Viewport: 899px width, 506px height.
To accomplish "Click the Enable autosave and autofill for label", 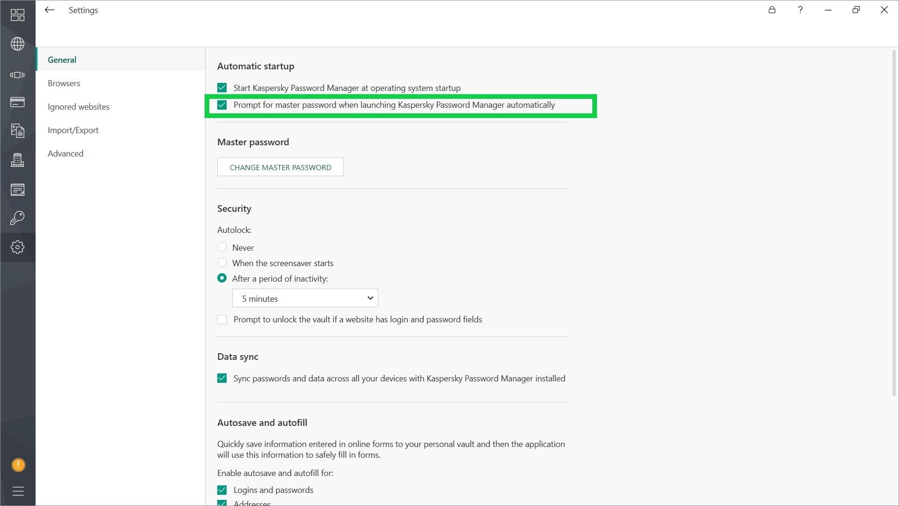I will (275, 473).
